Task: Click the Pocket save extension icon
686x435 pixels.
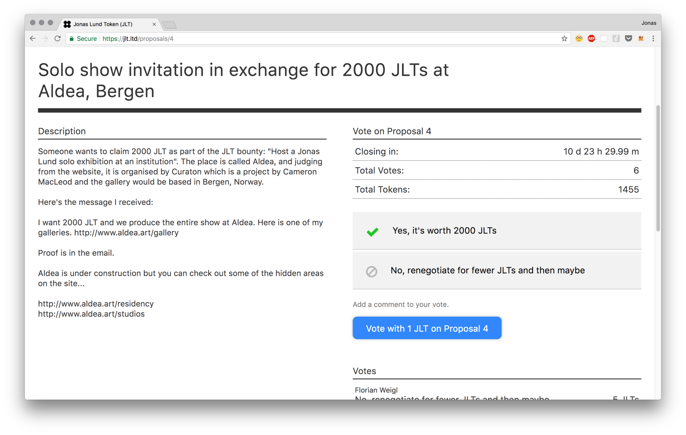Action: [x=628, y=39]
